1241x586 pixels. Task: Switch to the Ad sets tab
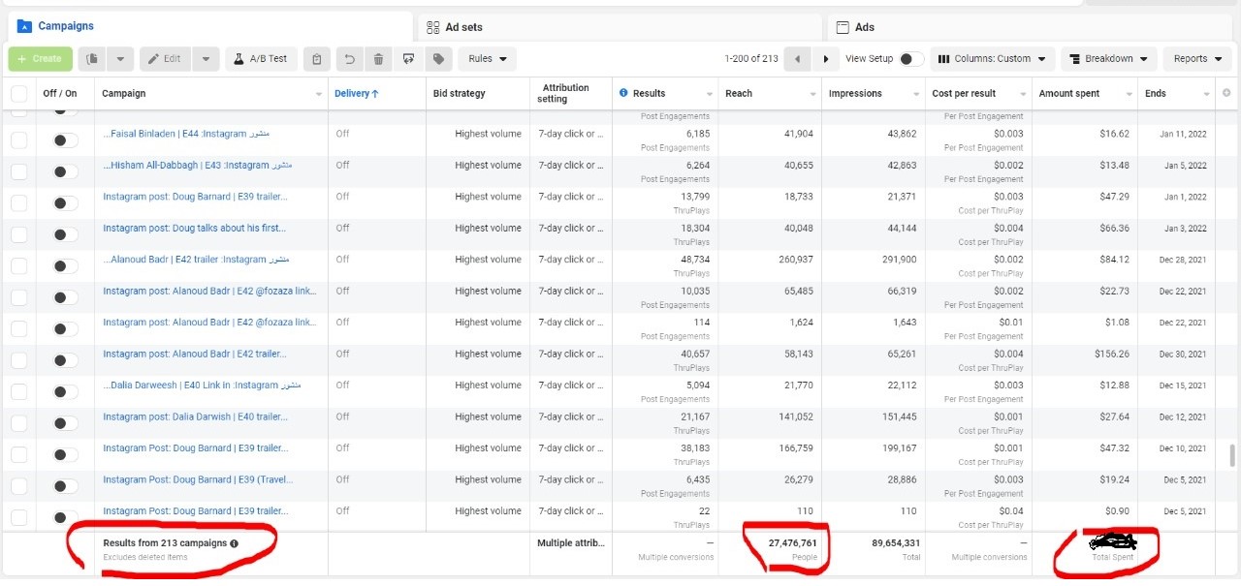(x=620, y=26)
